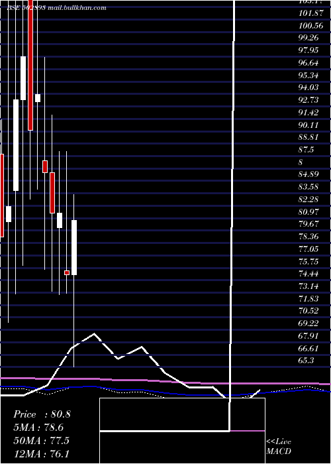Screen dimensions: 331x464
Task: Click the 77.05 price axis label
Action: click(x=309, y=249)
